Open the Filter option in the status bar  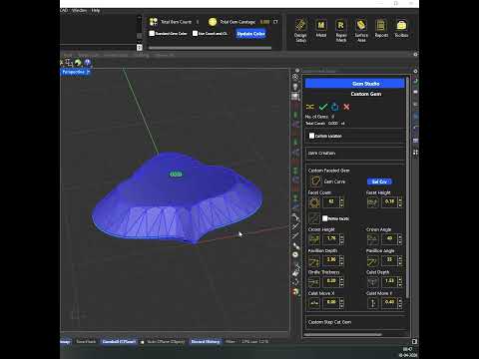pos(230,341)
